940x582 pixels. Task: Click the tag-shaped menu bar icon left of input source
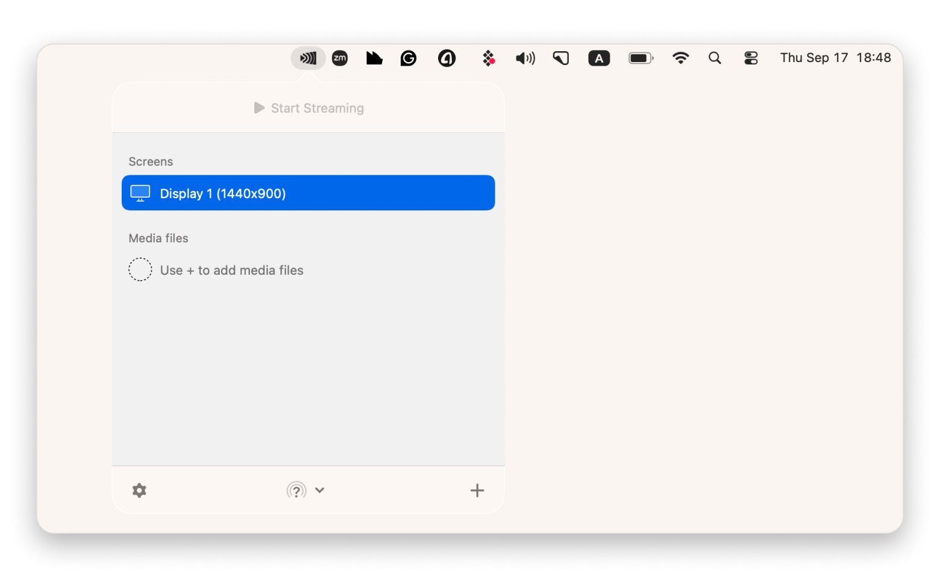point(561,58)
